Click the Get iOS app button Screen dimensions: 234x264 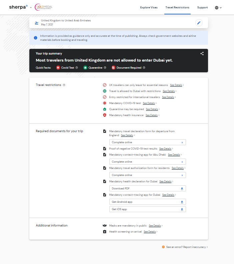[x=147, y=209]
